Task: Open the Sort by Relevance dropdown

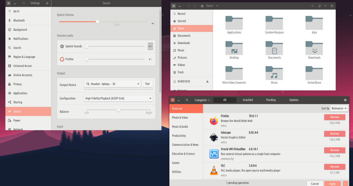Action: click(x=339, y=108)
